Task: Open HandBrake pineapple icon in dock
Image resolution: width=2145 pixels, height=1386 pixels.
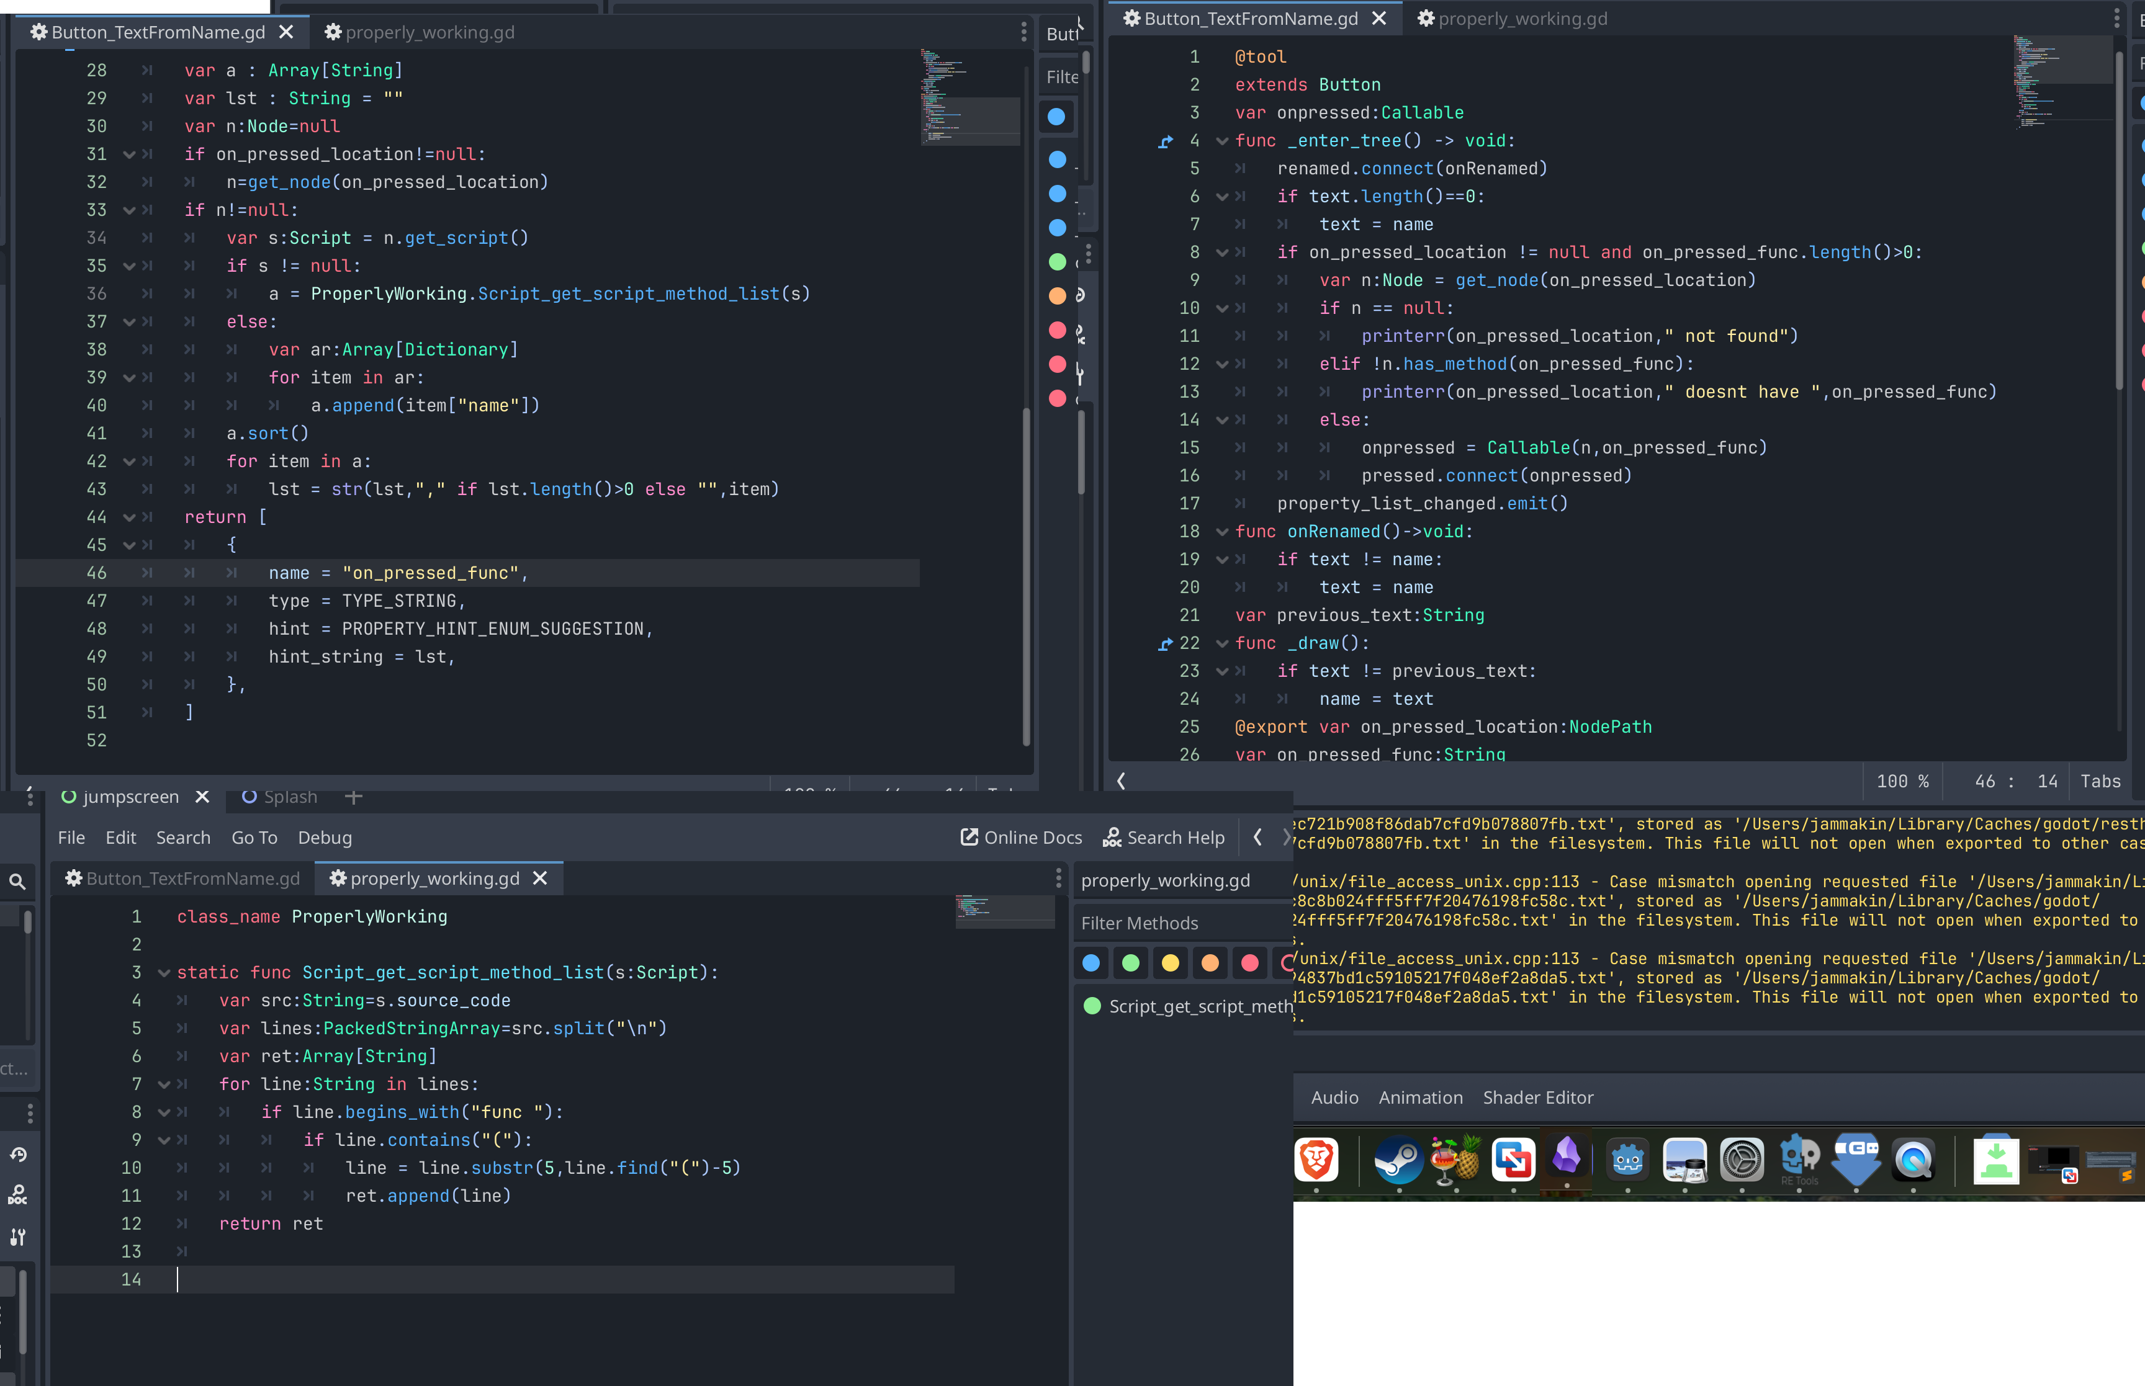Action: pyautogui.click(x=1455, y=1159)
